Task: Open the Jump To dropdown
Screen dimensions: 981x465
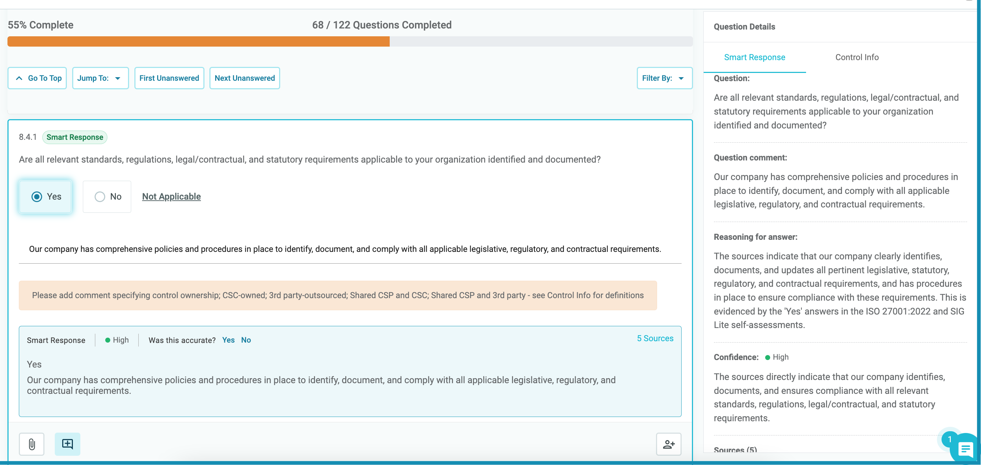Action: (101, 78)
